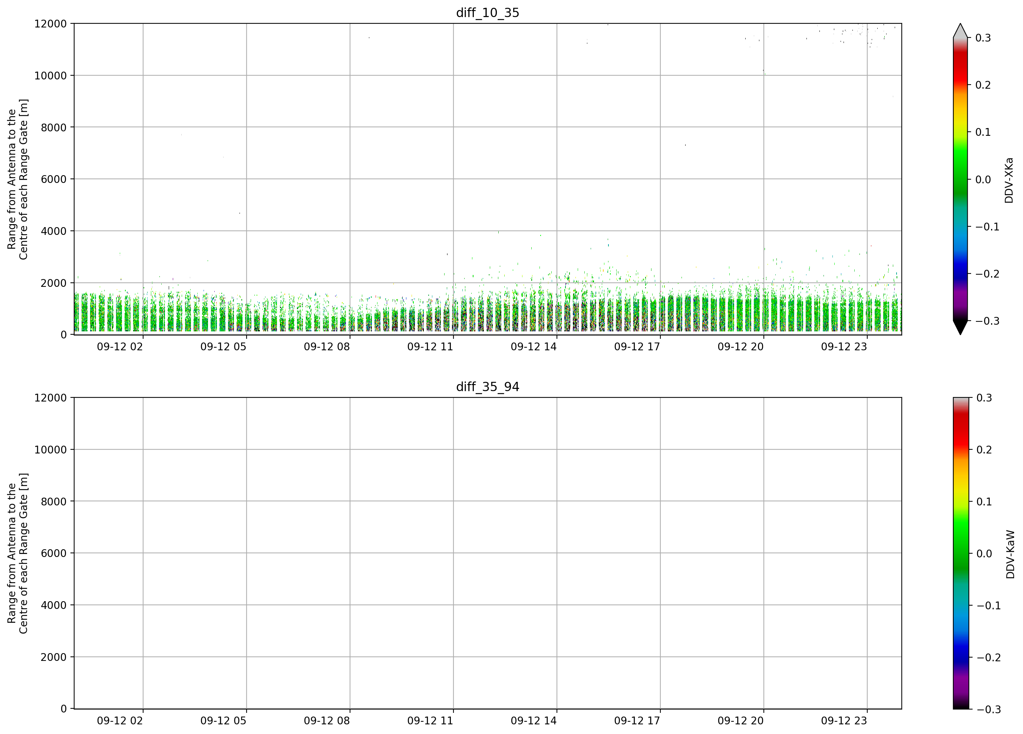Screen dimensions: 1023x734
Task: Select the −0.3 tick on DDV-KaW colorbar
Action: (x=988, y=710)
